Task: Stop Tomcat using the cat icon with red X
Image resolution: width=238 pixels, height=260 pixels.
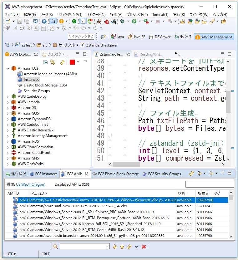Action: pyautogui.click(x=106, y=21)
